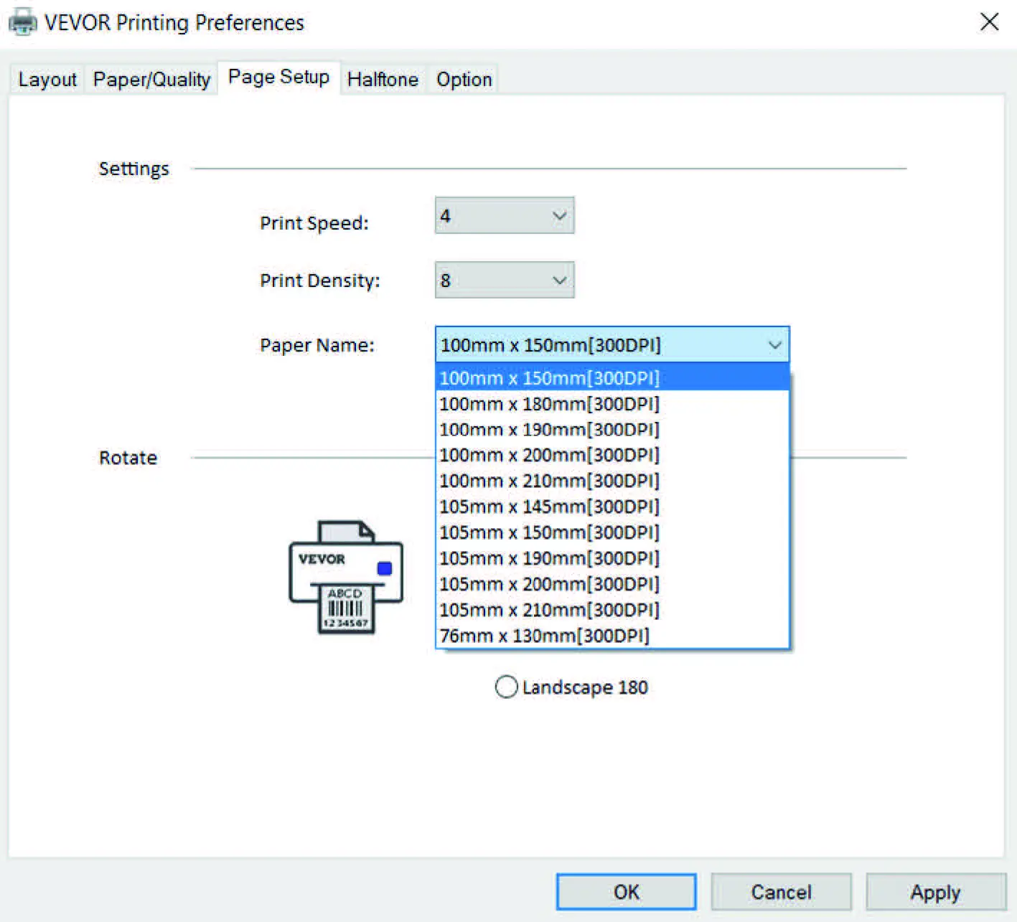This screenshot has width=1017, height=922.
Task: Choose the 105mm x 190mm[300DPI] option
Action: pyautogui.click(x=612, y=558)
